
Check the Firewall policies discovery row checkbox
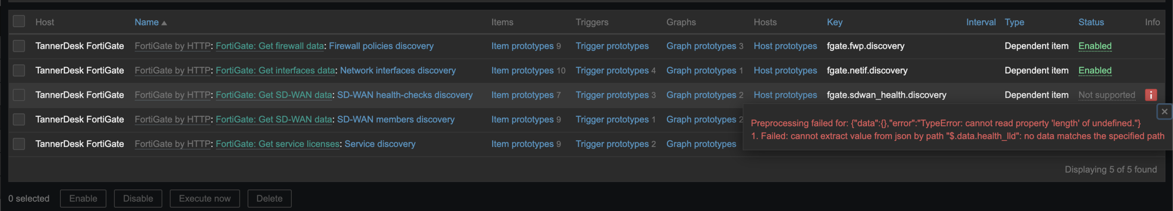(19, 46)
